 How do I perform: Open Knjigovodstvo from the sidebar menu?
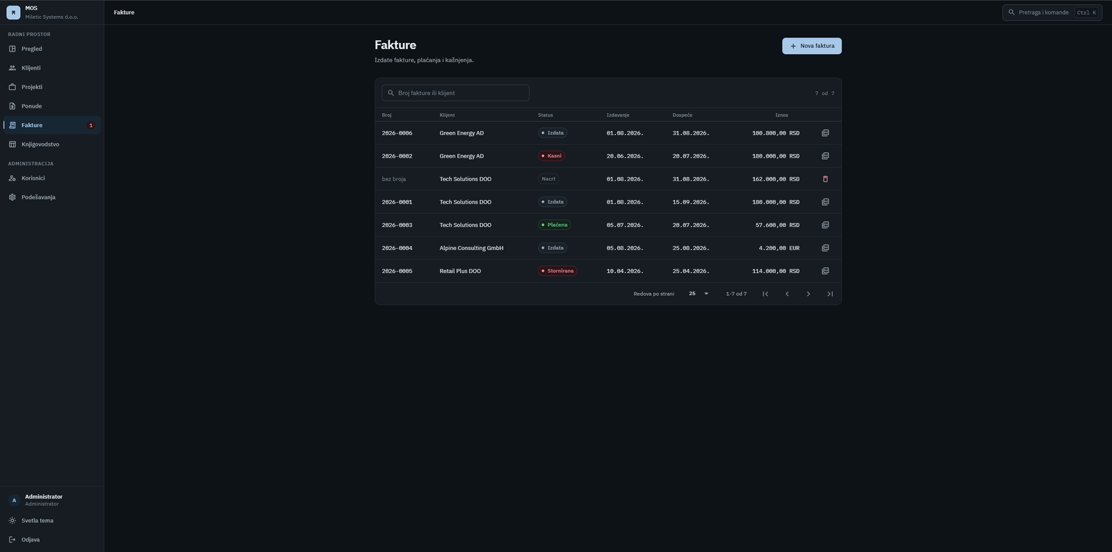[52, 144]
